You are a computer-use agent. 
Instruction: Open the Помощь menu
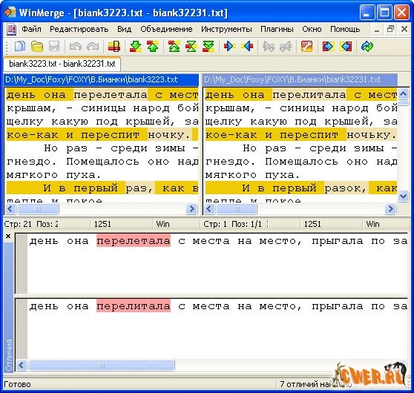pos(345,29)
